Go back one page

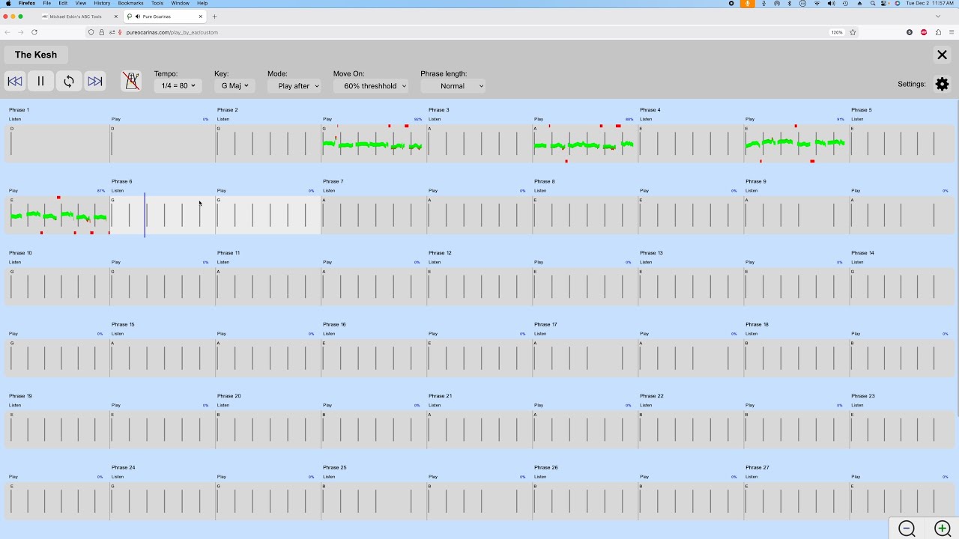tap(7, 32)
